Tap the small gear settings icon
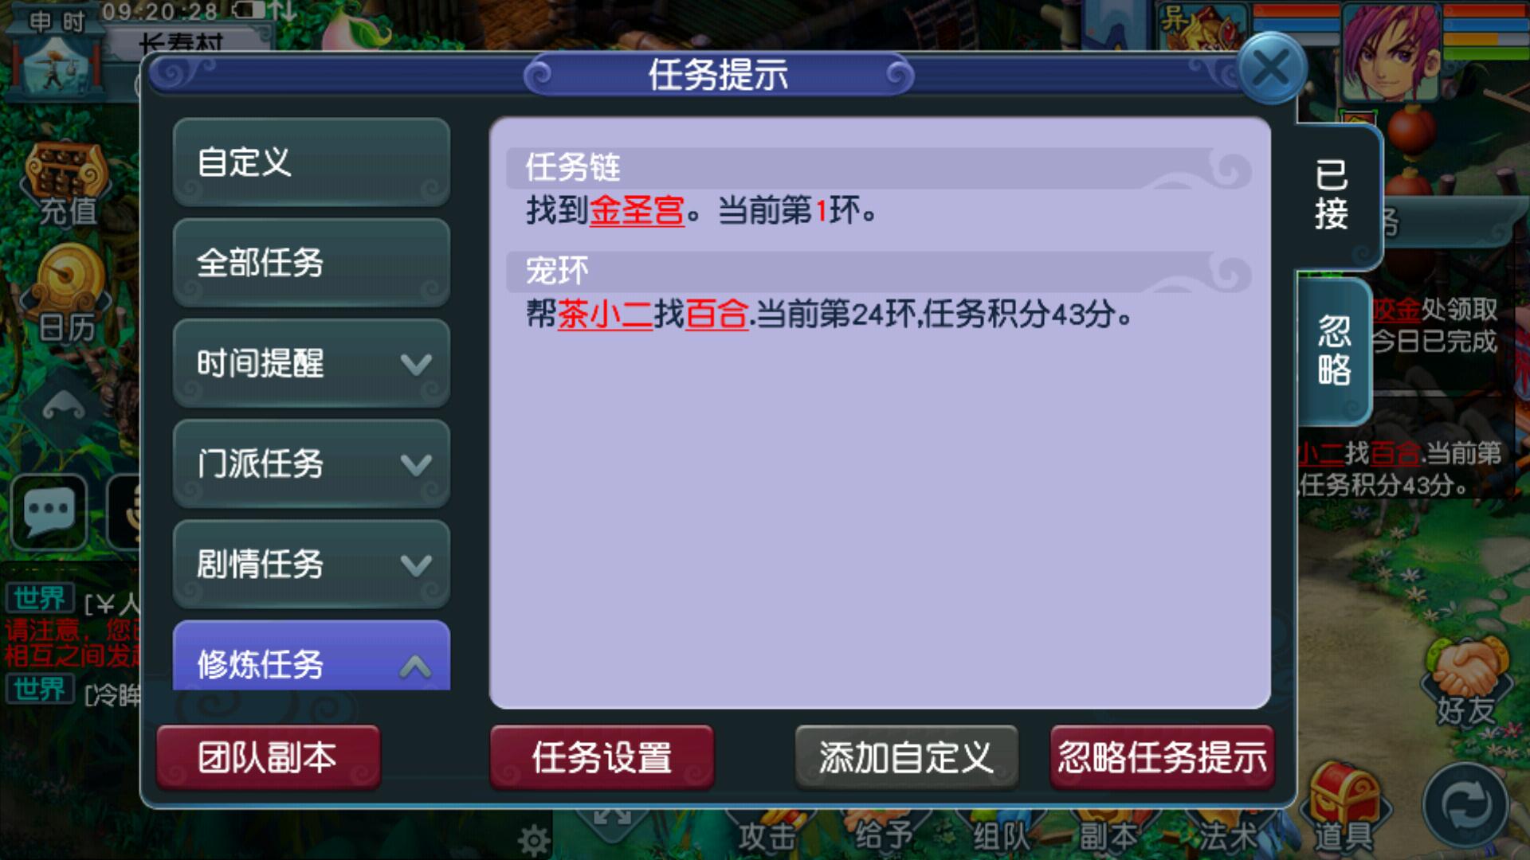Viewport: 1530px width, 860px height. click(533, 840)
